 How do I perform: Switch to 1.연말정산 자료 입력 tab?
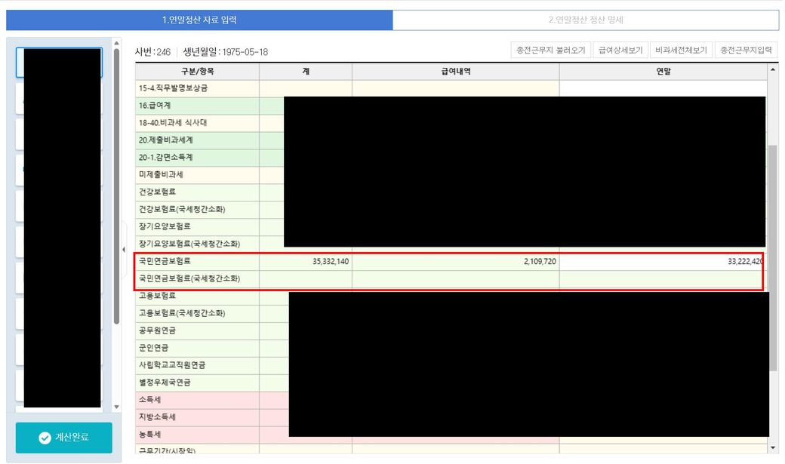199,20
